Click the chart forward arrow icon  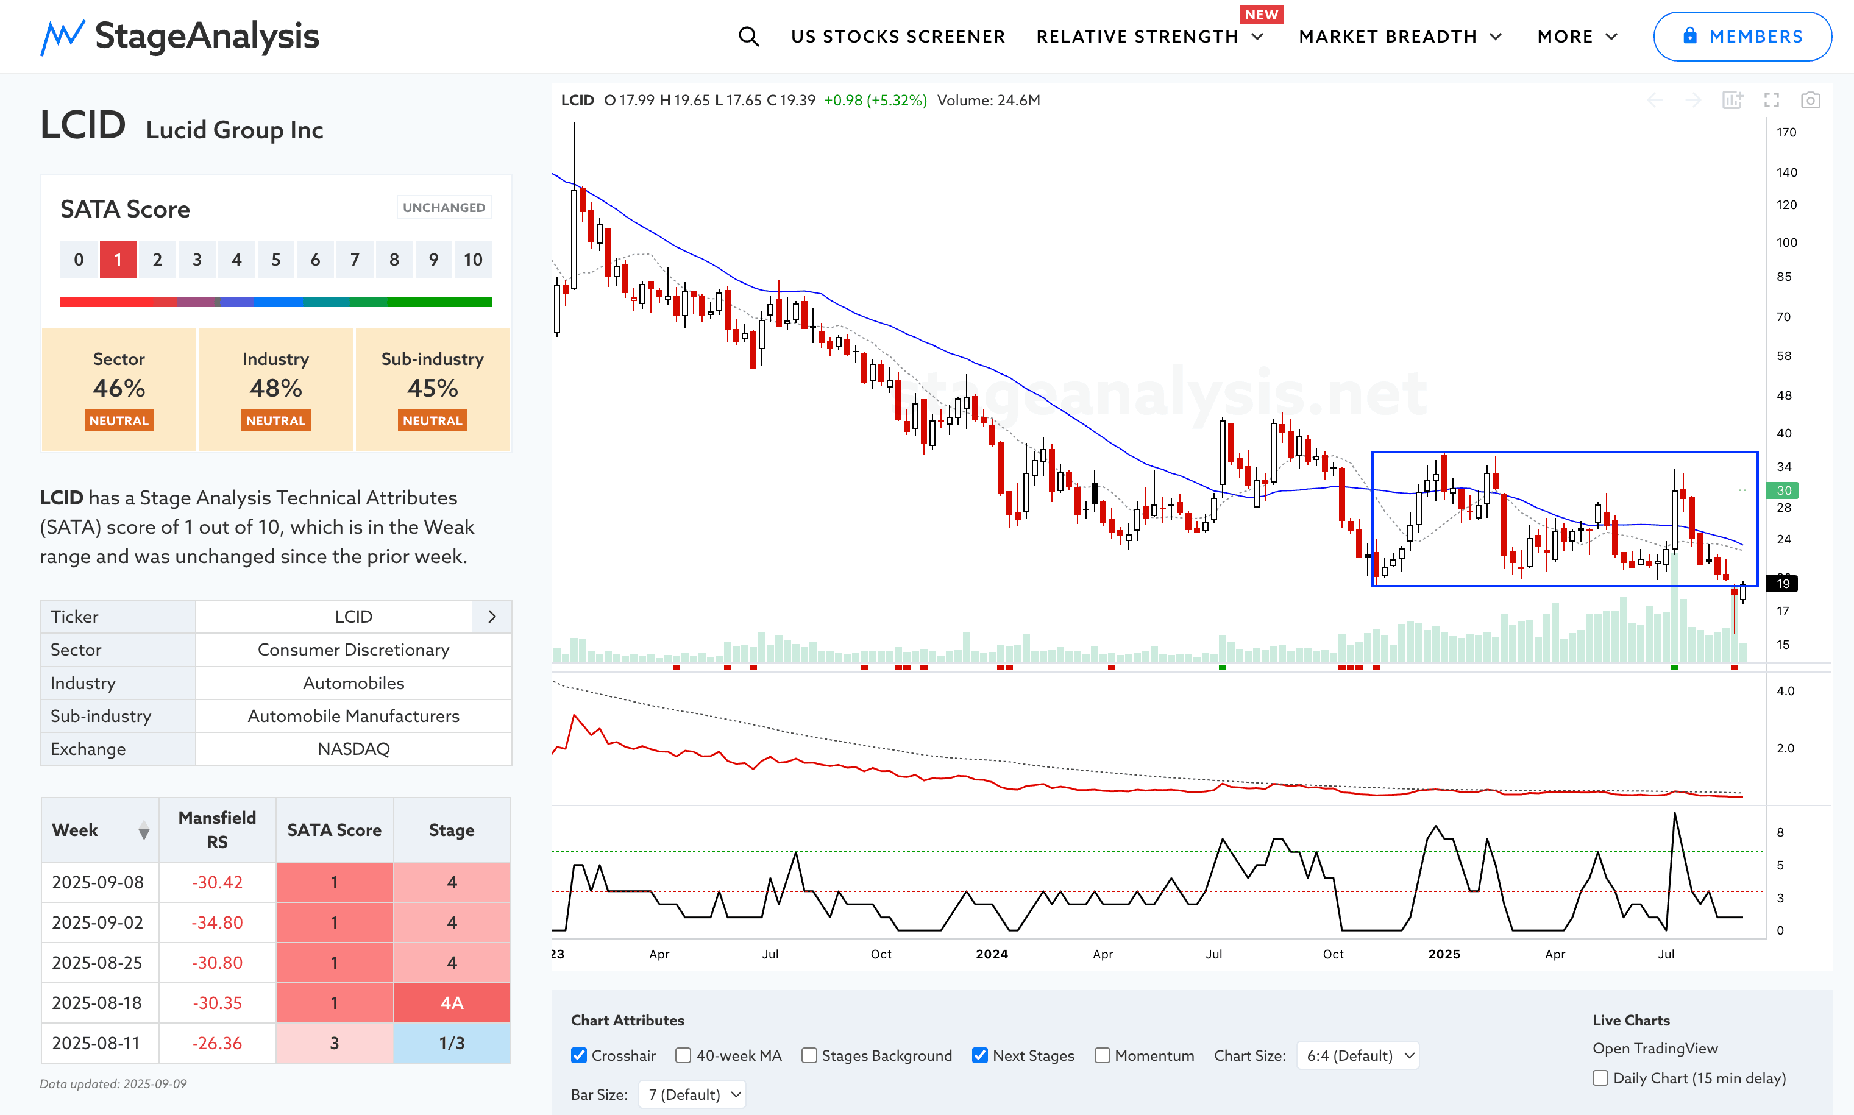pyautogui.click(x=1692, y=100)
